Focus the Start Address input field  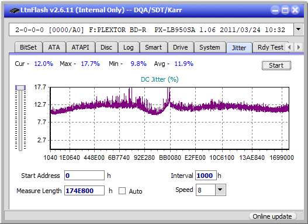pos(85,175)
